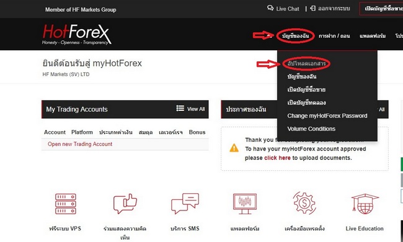Click Open new Trading Account link
403x242 pixels.
[x=80, y=144]
